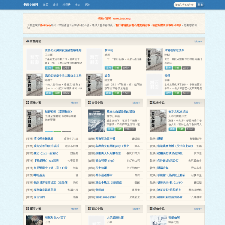Open More+ in 推荐阅读 section

[198, 42]
